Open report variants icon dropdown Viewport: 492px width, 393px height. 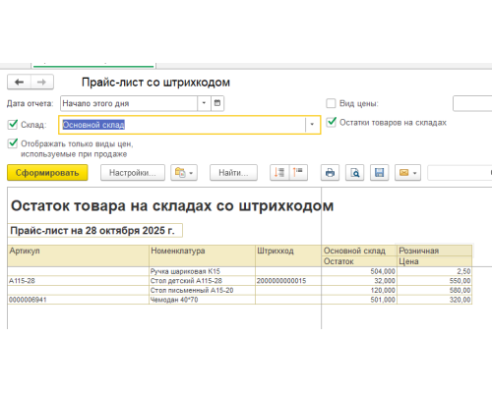point(184,173)
